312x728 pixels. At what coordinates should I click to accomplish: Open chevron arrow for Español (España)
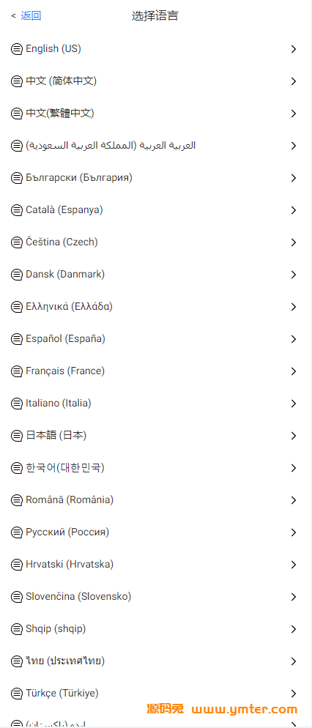(294, 339)
